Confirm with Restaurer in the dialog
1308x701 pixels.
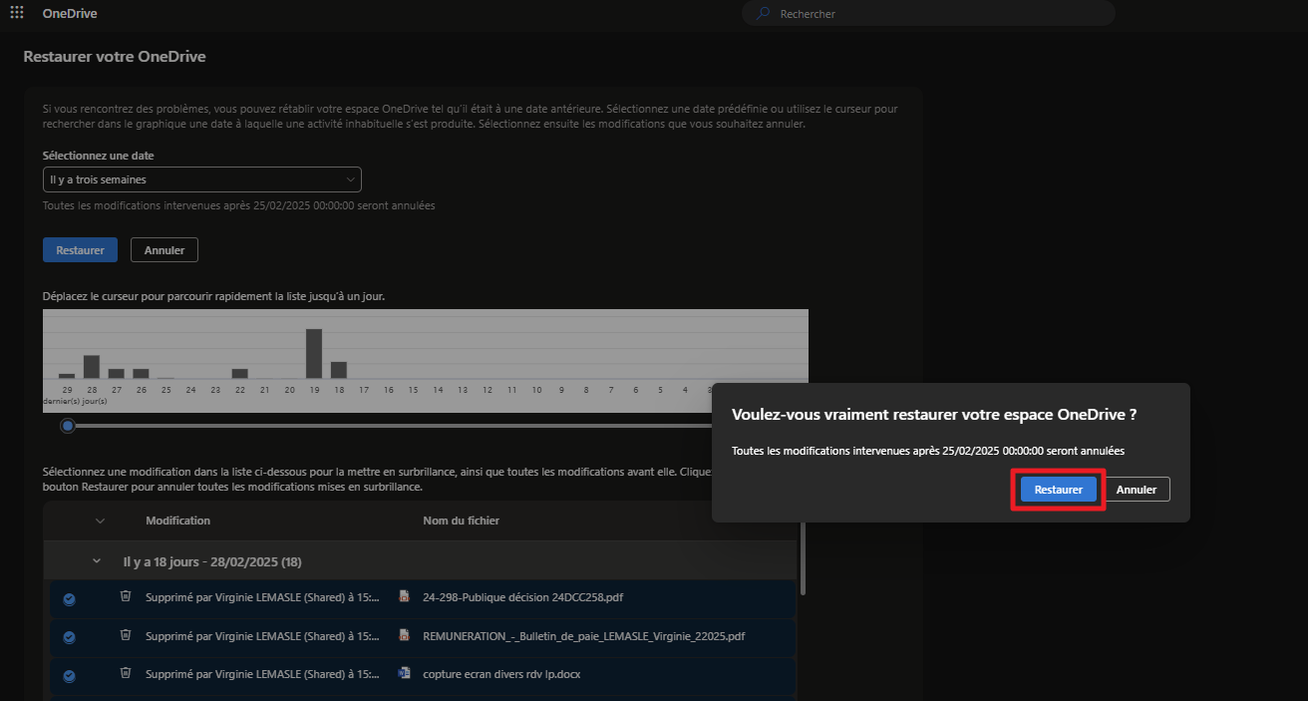click(x=1059, y=490)
